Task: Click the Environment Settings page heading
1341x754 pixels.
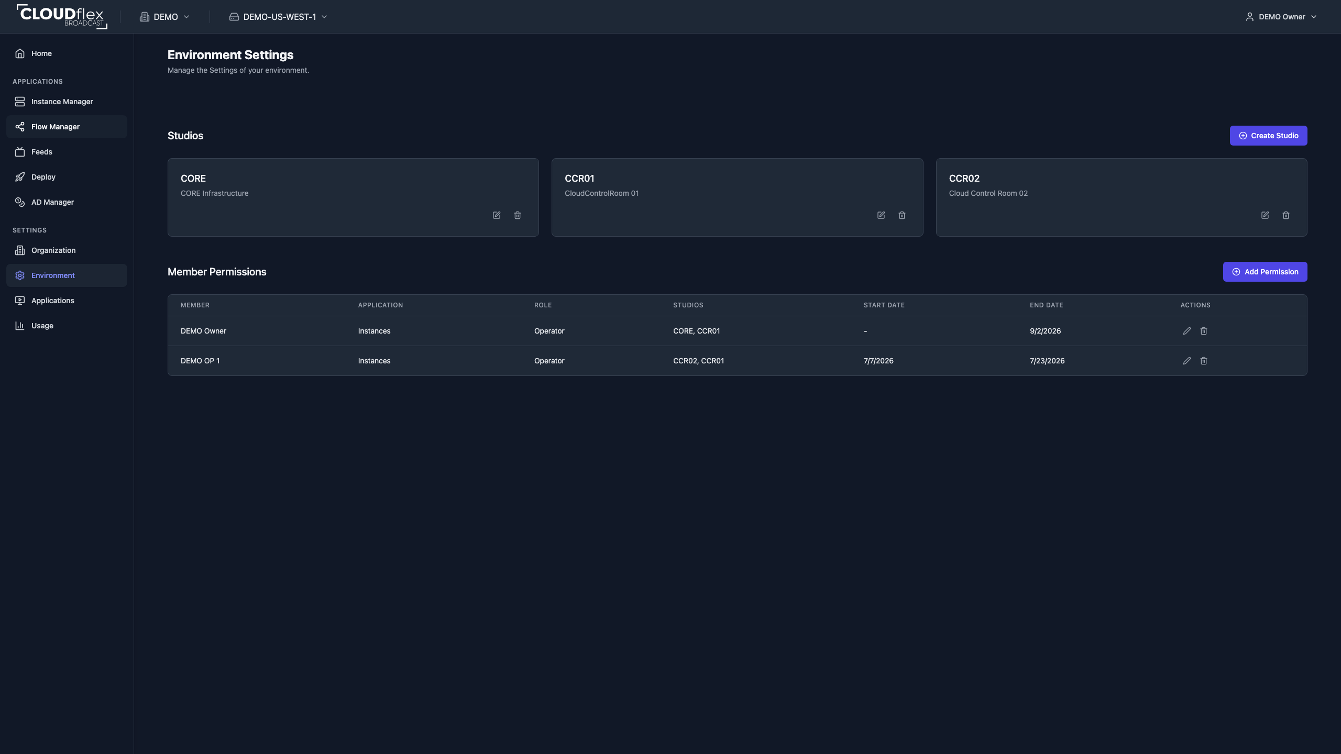Action: [230, 55]
